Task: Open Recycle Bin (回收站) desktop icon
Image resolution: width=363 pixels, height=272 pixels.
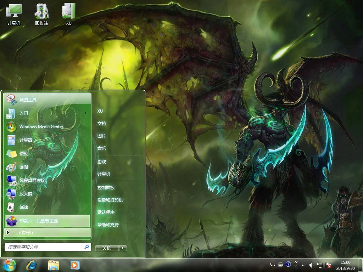Action: (41, 14)
